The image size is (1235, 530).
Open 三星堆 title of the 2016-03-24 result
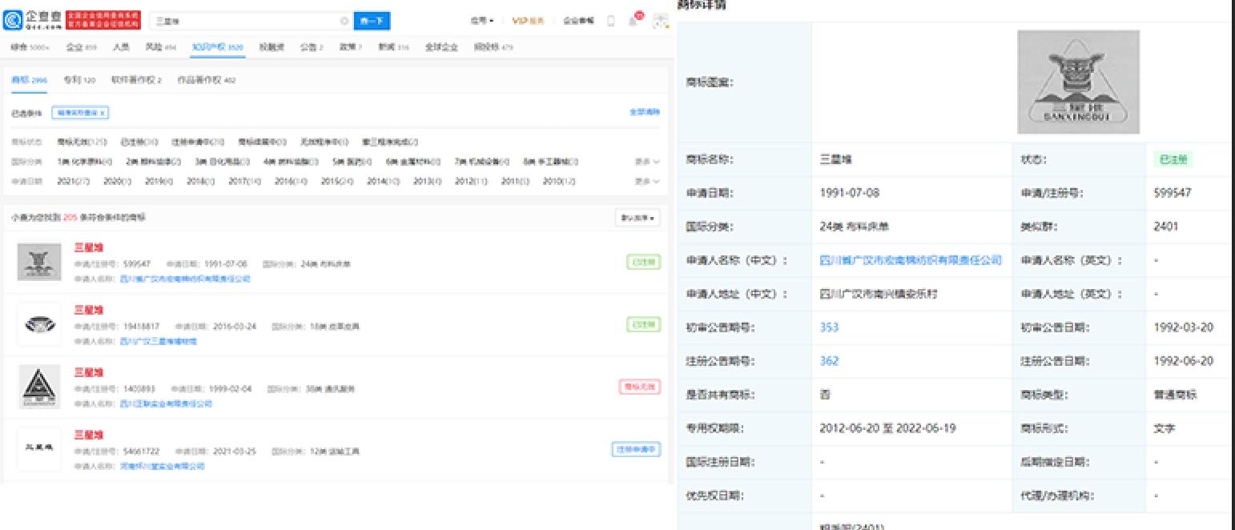89,310
